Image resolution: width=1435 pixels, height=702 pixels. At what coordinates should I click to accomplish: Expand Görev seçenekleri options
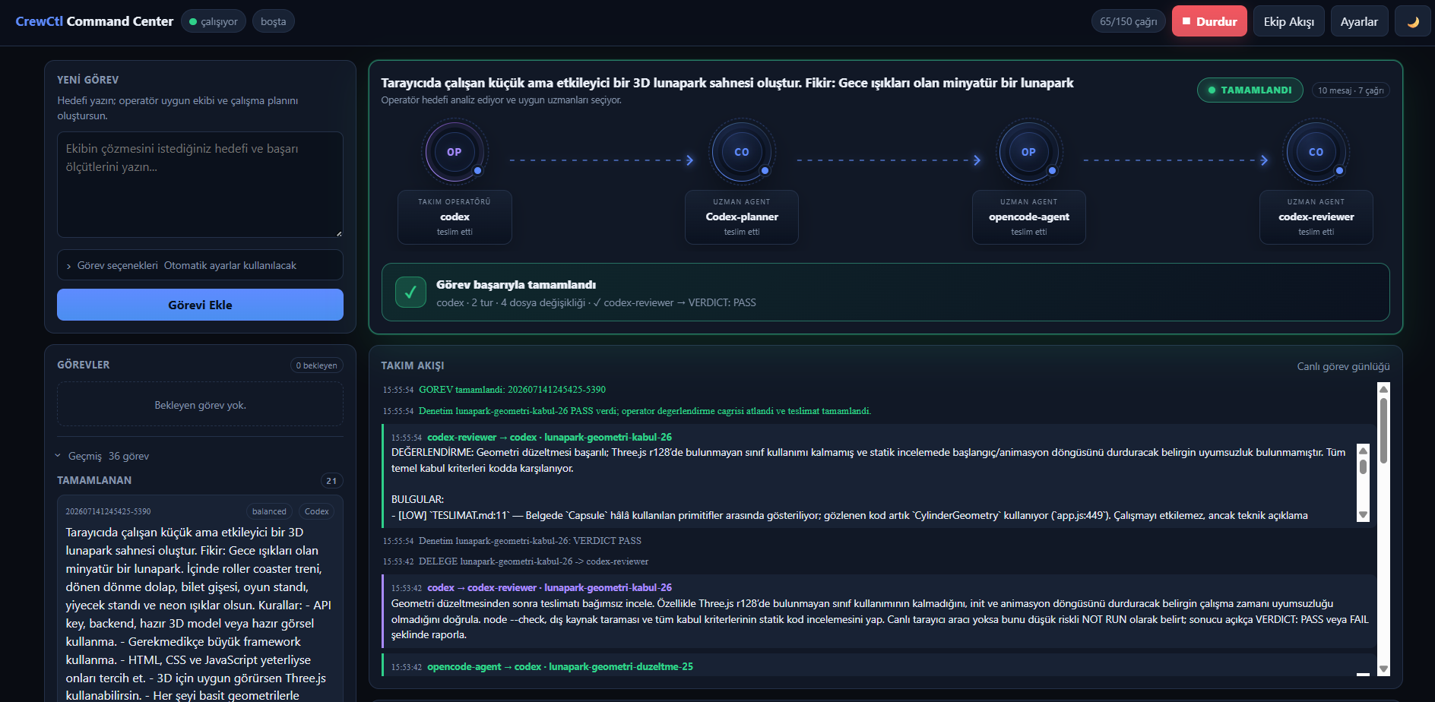(200, 265)
